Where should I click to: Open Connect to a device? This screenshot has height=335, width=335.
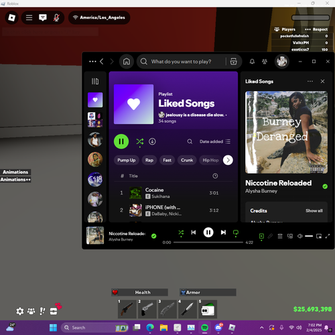click(290, 236)
